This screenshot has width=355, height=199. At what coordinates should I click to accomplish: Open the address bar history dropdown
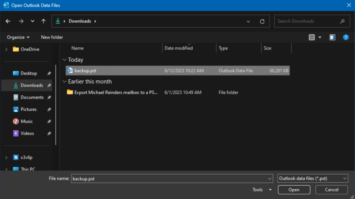pyautogui.click(x=248, y=21)
